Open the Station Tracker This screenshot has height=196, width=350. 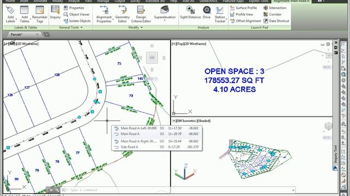pos(220,14)
